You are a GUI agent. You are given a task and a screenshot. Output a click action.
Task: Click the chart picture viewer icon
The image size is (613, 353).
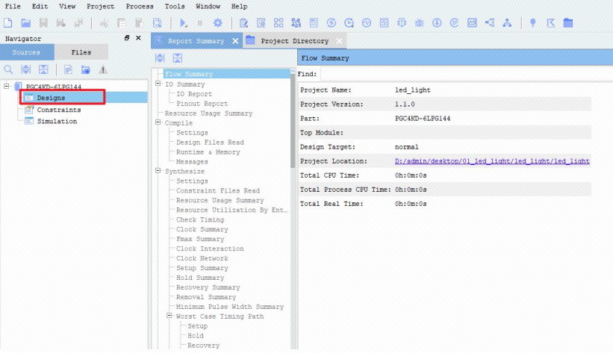pyautogui.click(x=472, y=23)
